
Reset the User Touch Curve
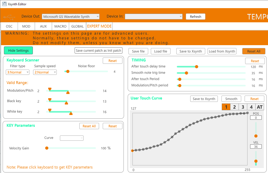255,99
